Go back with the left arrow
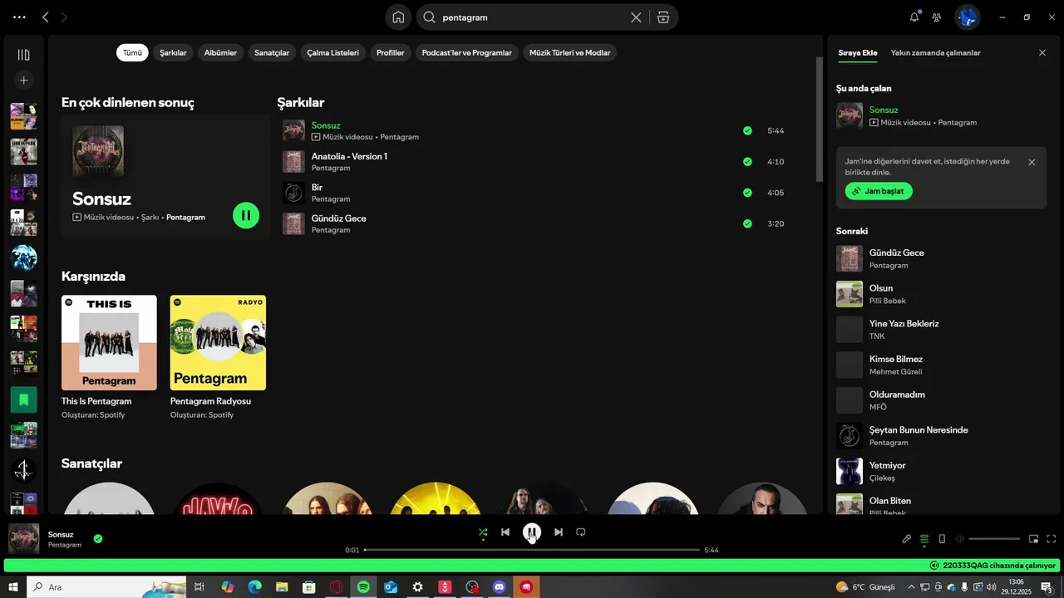The image size is (1064, 598). click(46, 17)
